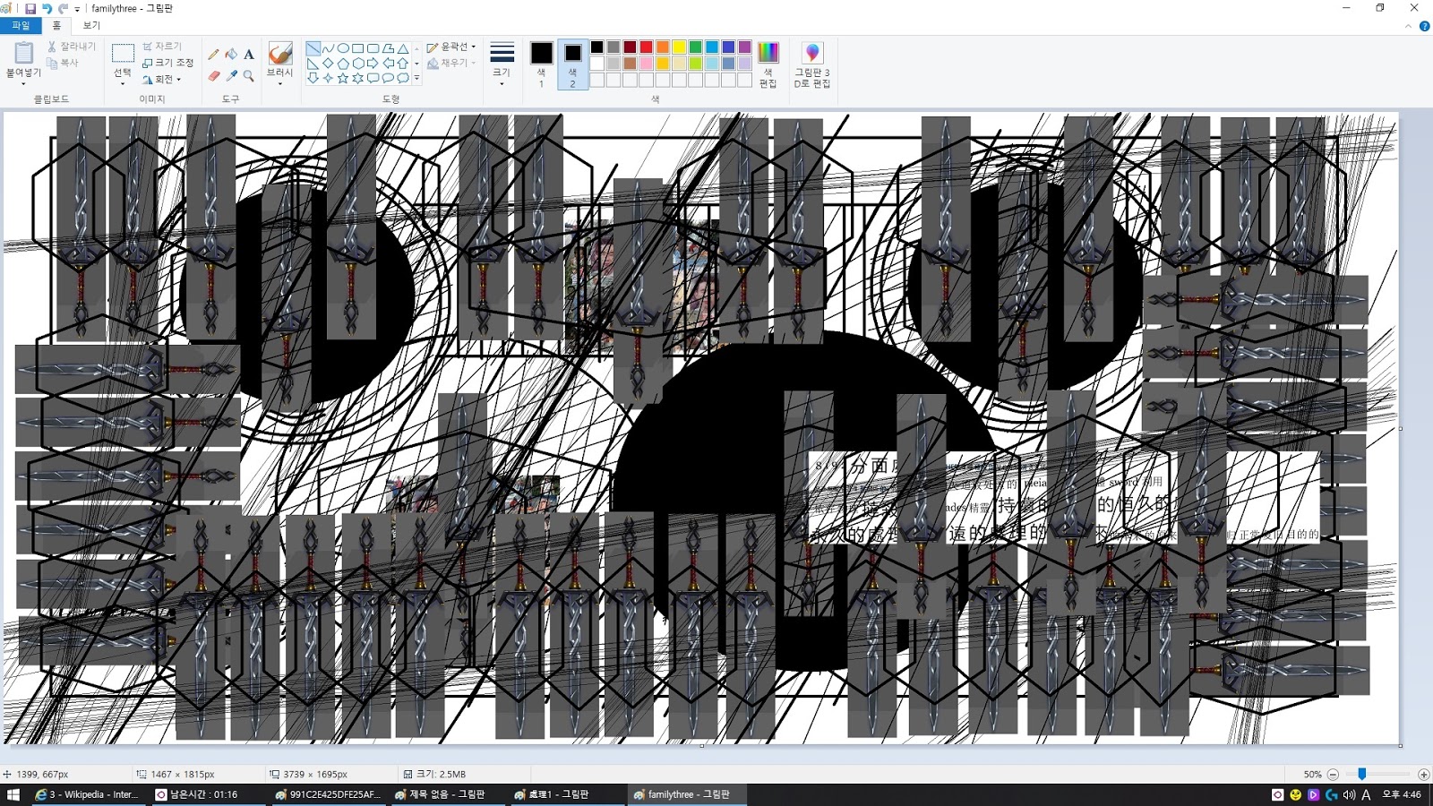Collapse the ribbon with the chevron
Image resolution: width=1433 pixels, height=806 pixels.
[x=1408, y=26]
